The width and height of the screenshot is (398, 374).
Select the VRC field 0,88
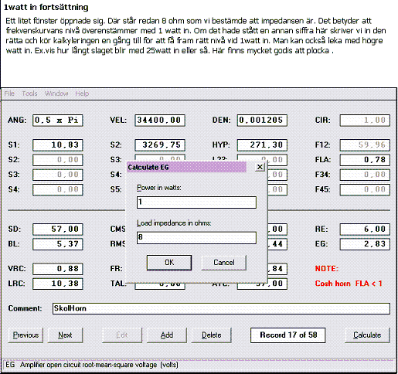(x=58, y=269)
